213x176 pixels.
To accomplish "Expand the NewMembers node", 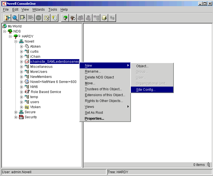I will pyautogui.click(x=21, y=77).
